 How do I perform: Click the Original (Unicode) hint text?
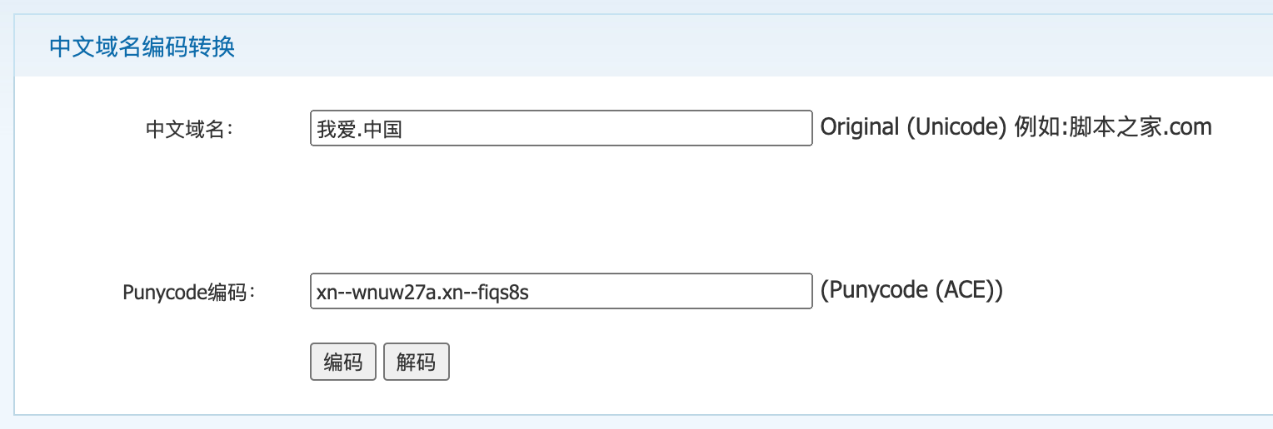coord(913,127)
